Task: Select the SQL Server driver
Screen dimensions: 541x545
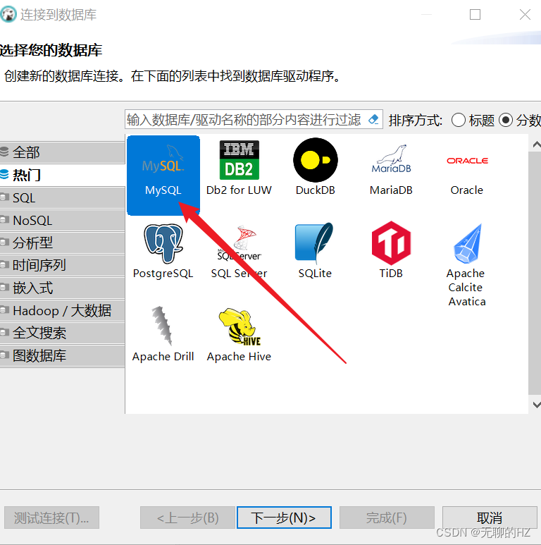Action: (x=239, y=252)
